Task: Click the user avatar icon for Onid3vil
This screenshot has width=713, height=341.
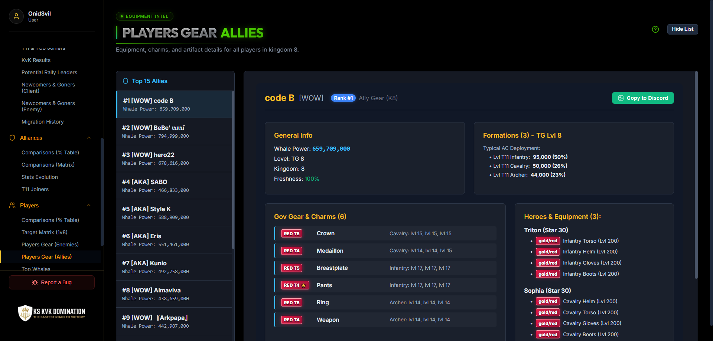Action: click(16, 16)
